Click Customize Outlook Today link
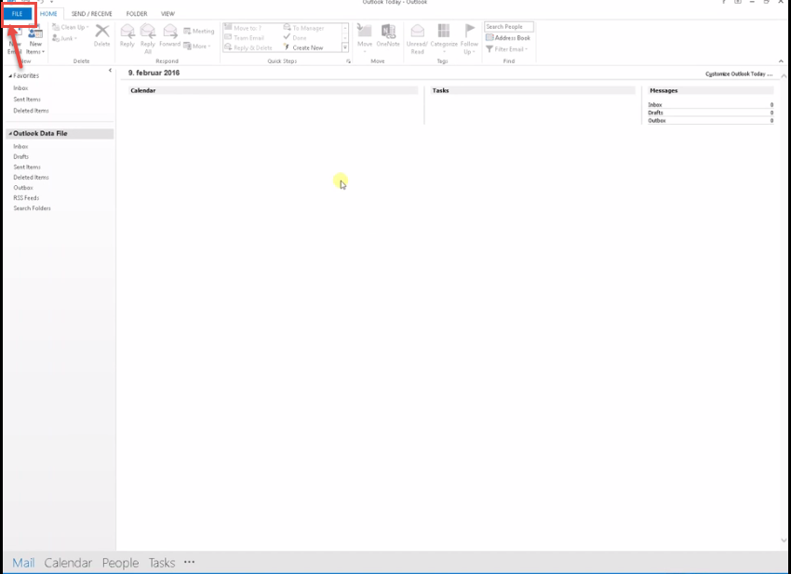The image size is (791, 574). [739, 74]
